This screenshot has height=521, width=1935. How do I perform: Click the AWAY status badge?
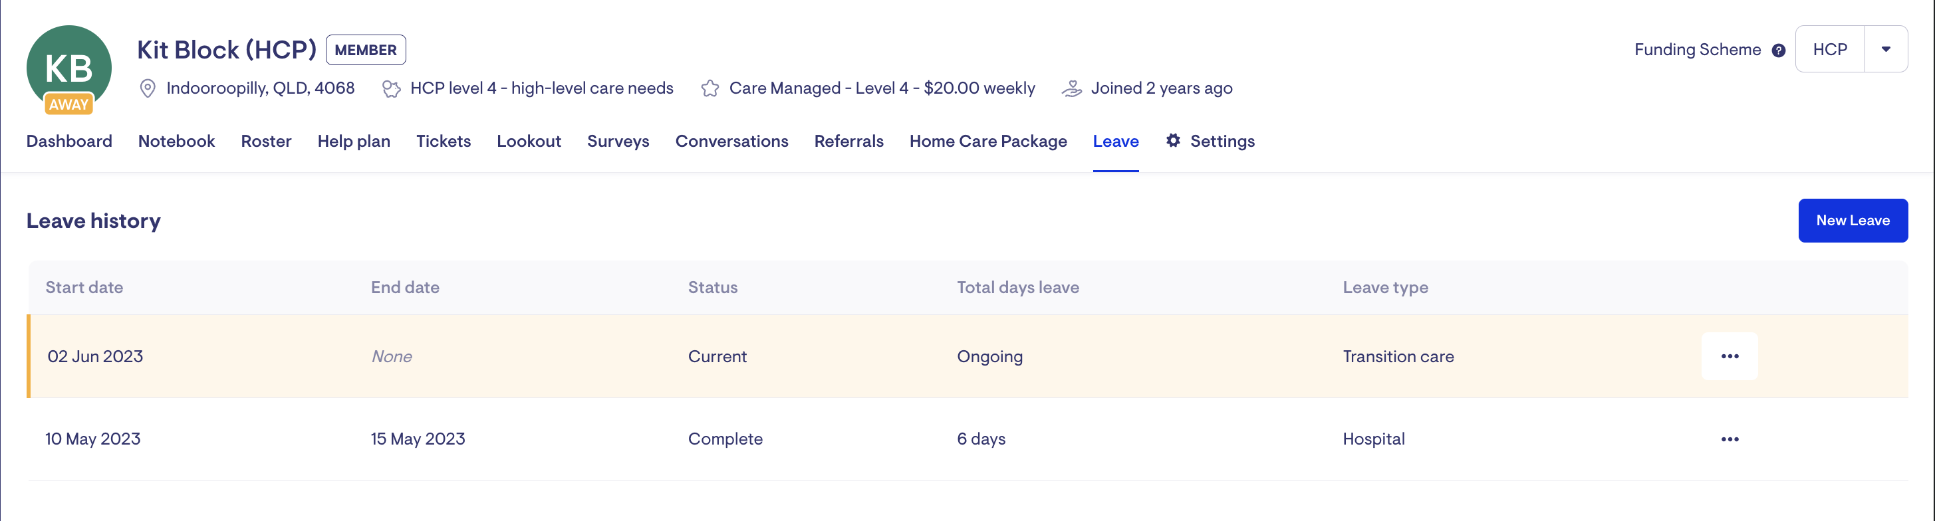(68, 104)
